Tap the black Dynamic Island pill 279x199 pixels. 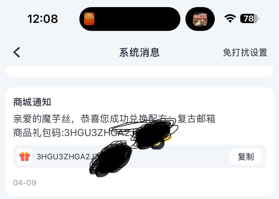point(130,19)
